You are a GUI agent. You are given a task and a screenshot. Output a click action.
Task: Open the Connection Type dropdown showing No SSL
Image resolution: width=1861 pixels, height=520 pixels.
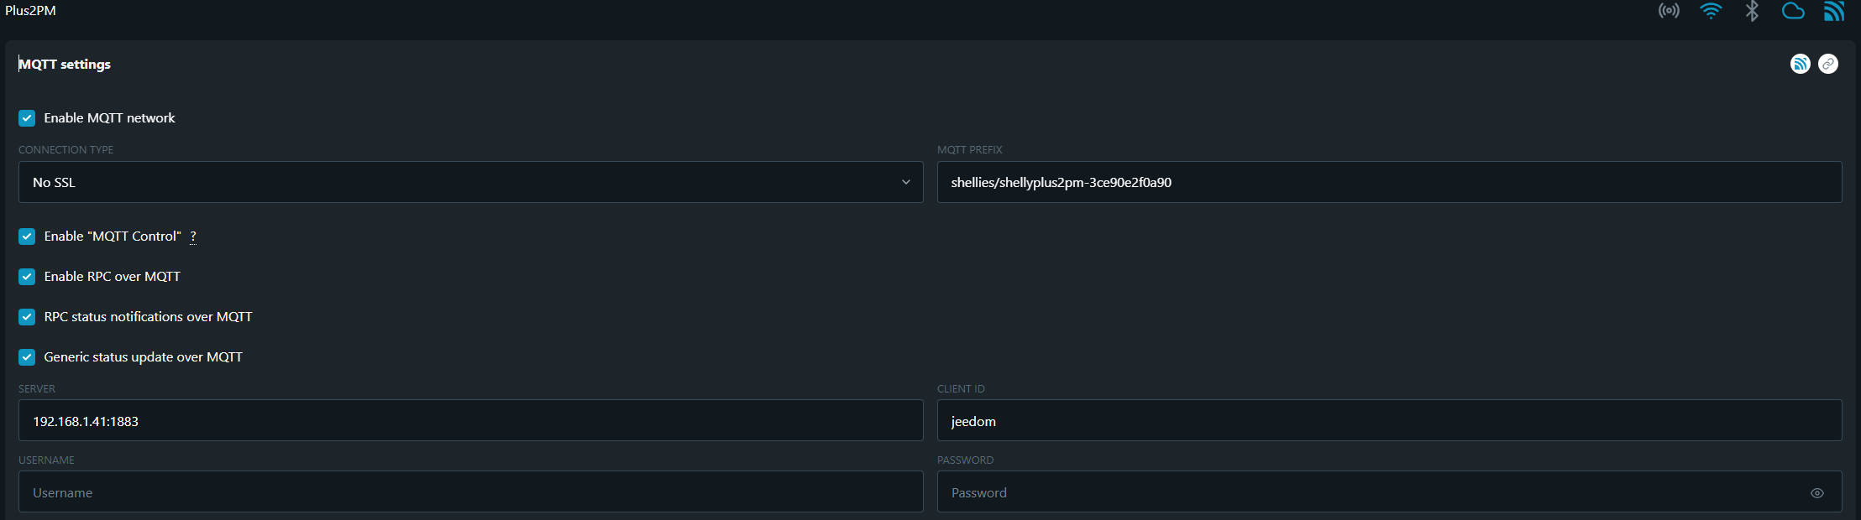(470, 182)
